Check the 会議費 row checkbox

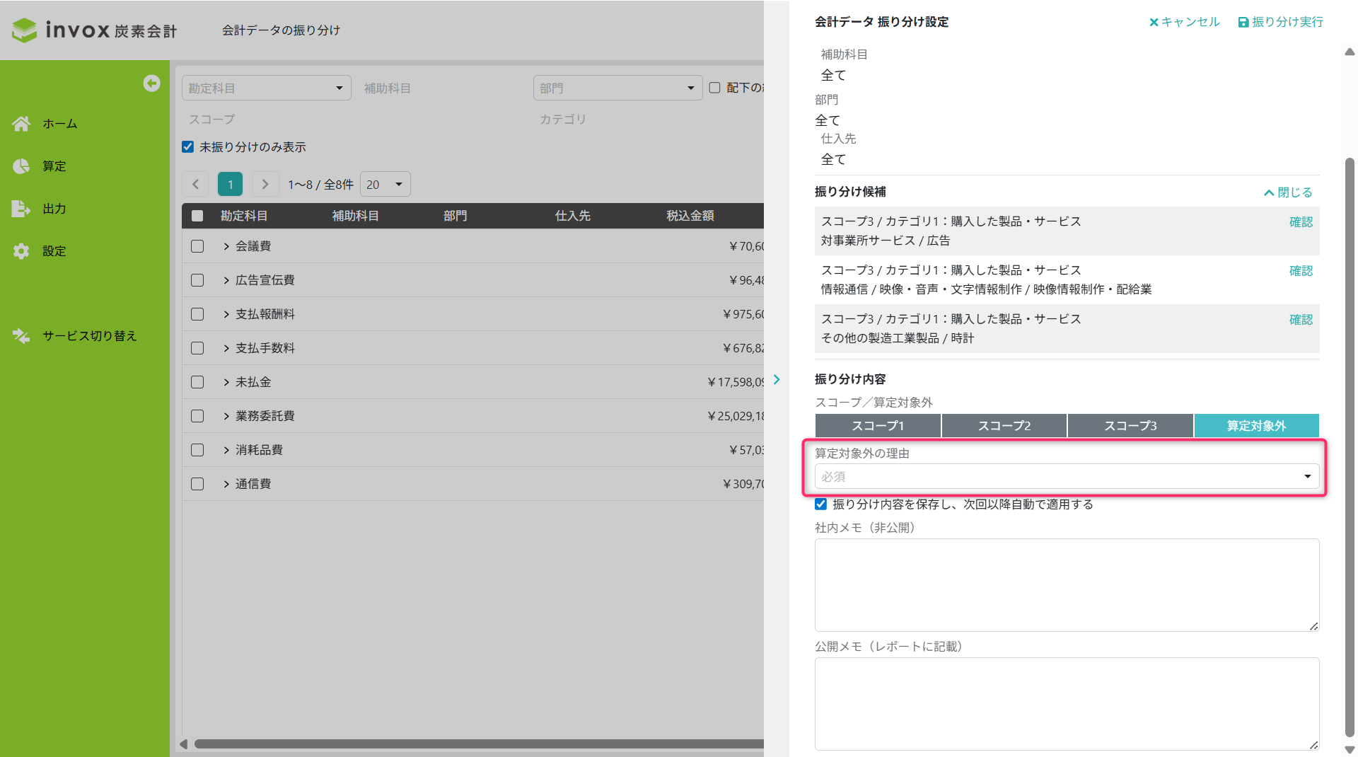tap(197, 246)
